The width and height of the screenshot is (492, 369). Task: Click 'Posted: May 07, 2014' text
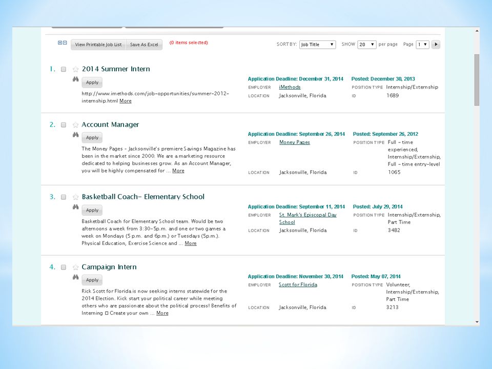tap(376, 276)
